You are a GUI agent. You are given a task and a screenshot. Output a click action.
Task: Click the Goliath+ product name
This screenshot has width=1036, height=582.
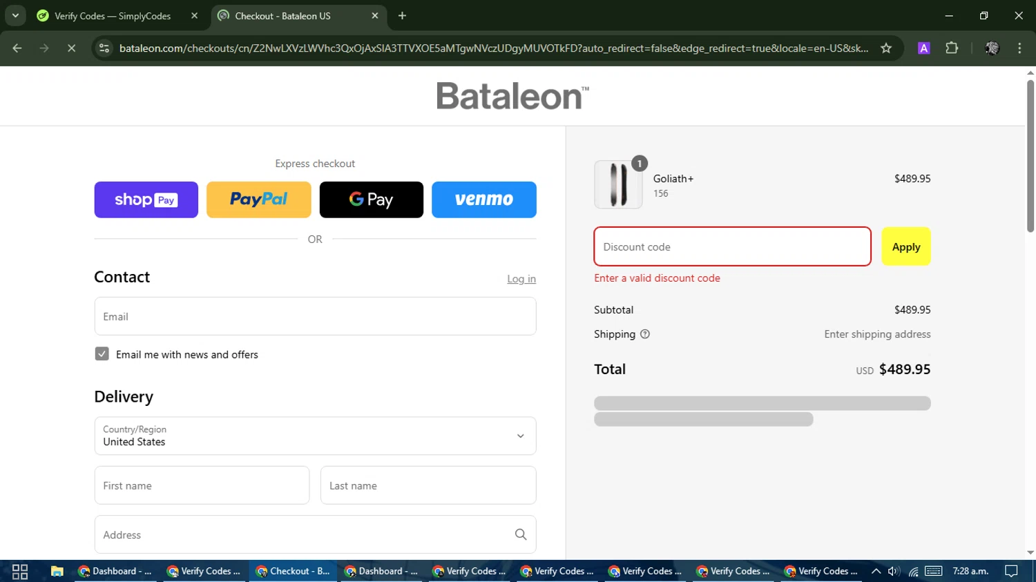pos(673,179)
